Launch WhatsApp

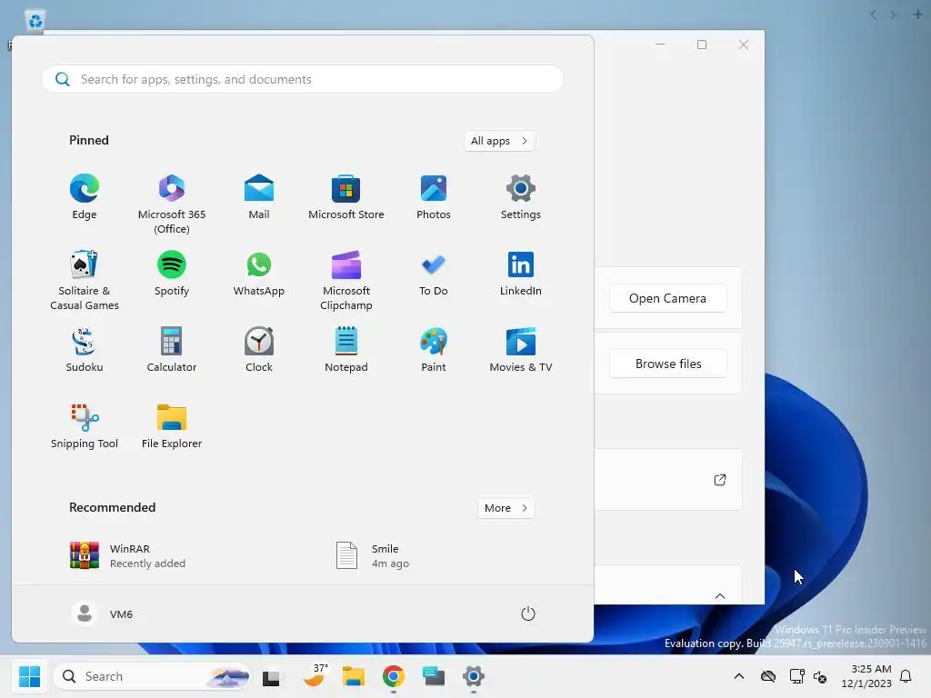click(x=259, y=274)
